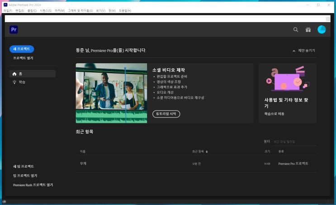336x205 pixels.
Task: Click the home icon beside 홈
Action: tap(14, 74)
